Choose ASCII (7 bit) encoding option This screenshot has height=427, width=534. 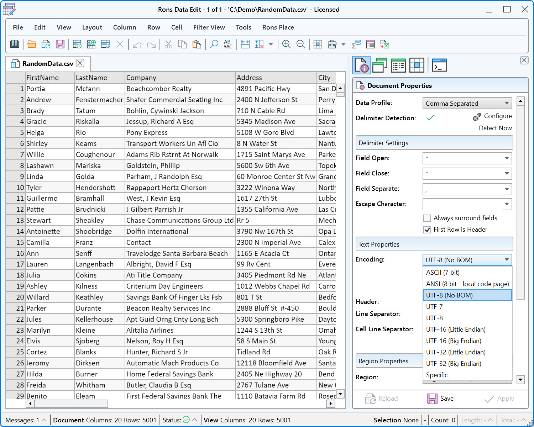click(x=467, y=273)
